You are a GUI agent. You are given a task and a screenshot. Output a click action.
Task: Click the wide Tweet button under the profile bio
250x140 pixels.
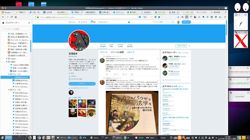(x=82, y=84)
